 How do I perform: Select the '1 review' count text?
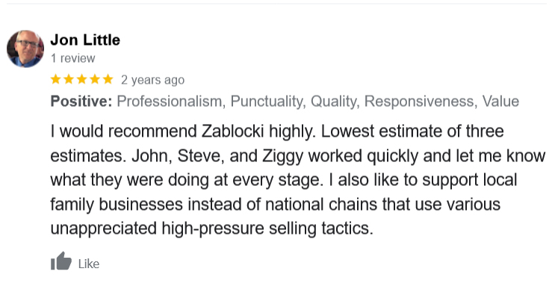pos(73,58)
